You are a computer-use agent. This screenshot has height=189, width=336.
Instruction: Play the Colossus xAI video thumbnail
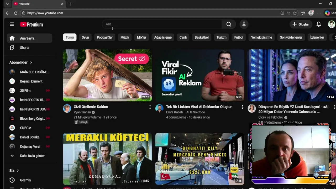[292, 75]
